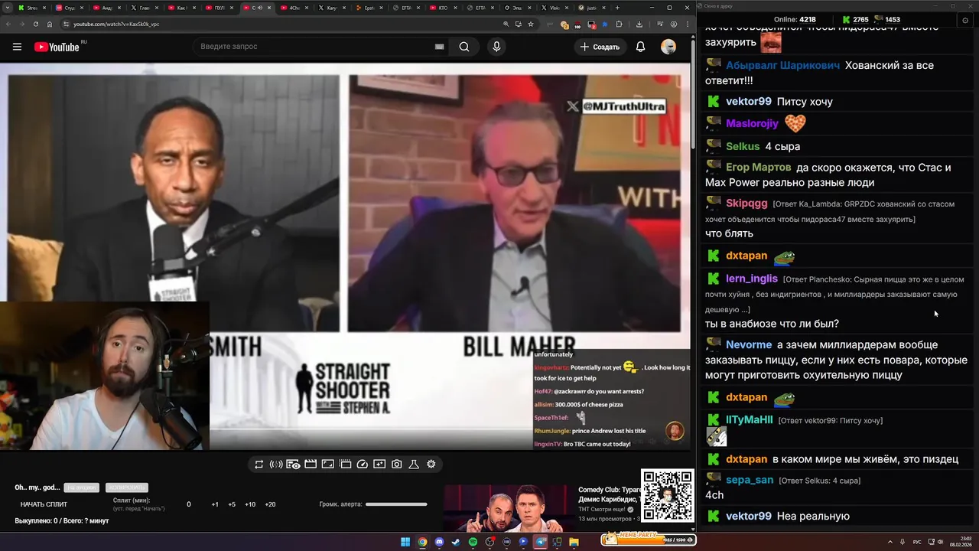Open player toolbar settings gear

click(x=431, y=465)
